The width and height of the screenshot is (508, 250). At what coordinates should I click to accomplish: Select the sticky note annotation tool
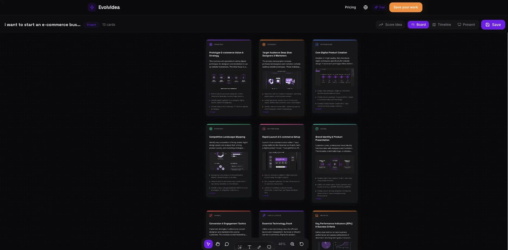(269, 247)
